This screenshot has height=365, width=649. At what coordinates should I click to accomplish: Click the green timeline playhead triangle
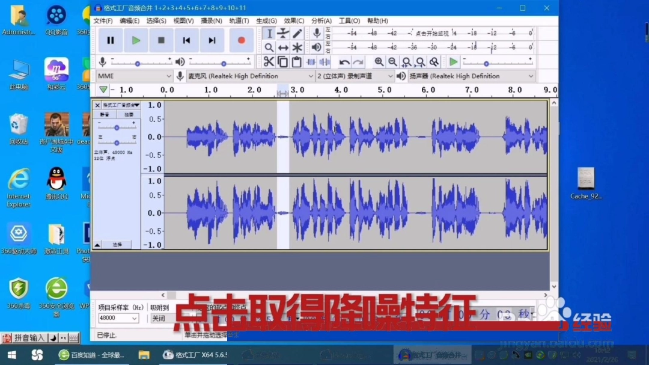pyautogui.click(x=103, y=90)
